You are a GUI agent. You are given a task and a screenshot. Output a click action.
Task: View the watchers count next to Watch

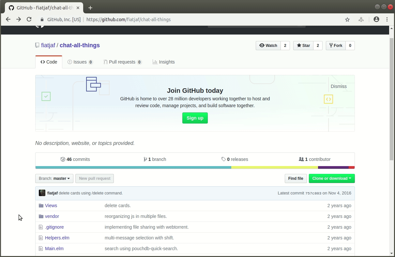pyautogui.click(x=285, y=46)
